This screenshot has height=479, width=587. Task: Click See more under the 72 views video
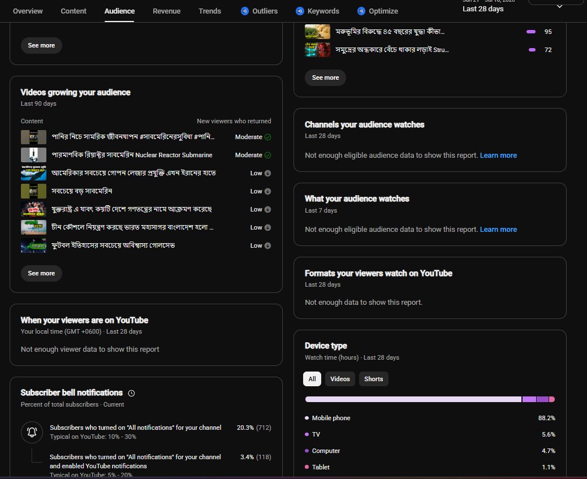(325, 77)
